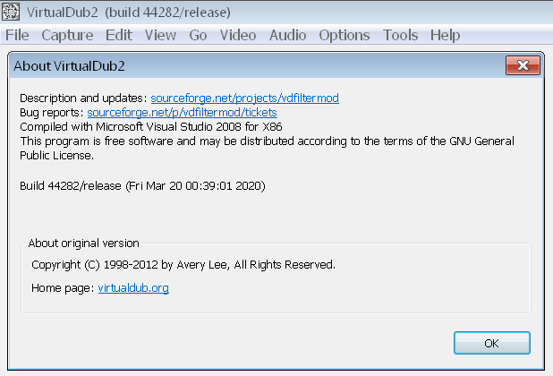Open the vdfiltermod/tickets bug reports link

coord(182,112)
